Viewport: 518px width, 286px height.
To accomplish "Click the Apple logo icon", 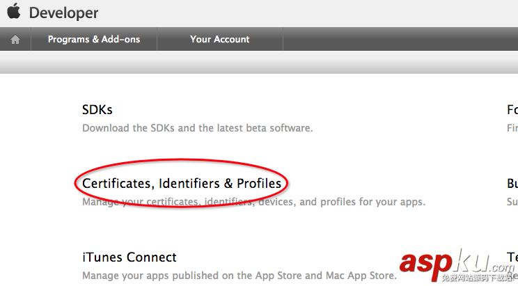I will point(14,13).
